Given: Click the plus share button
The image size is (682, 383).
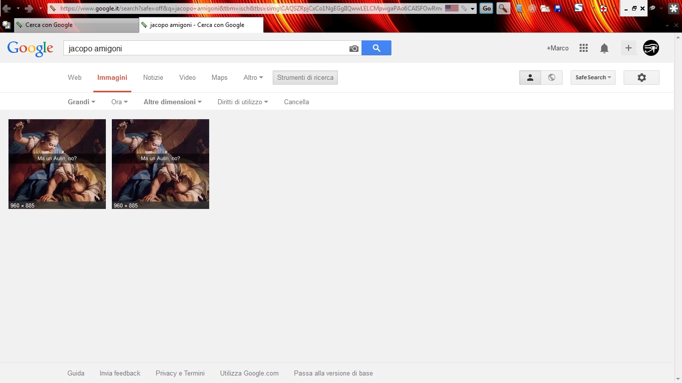Looking at the screenshot, I should [x=629, y=48].
